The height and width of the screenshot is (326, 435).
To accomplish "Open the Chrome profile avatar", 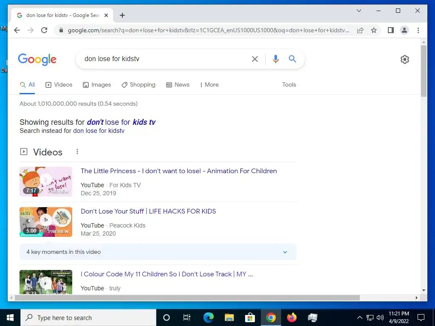I will [x=404, y=30].
